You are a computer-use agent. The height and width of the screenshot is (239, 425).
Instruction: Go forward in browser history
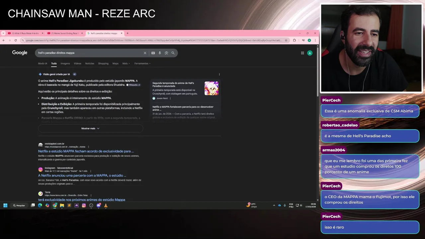point(9,40)
